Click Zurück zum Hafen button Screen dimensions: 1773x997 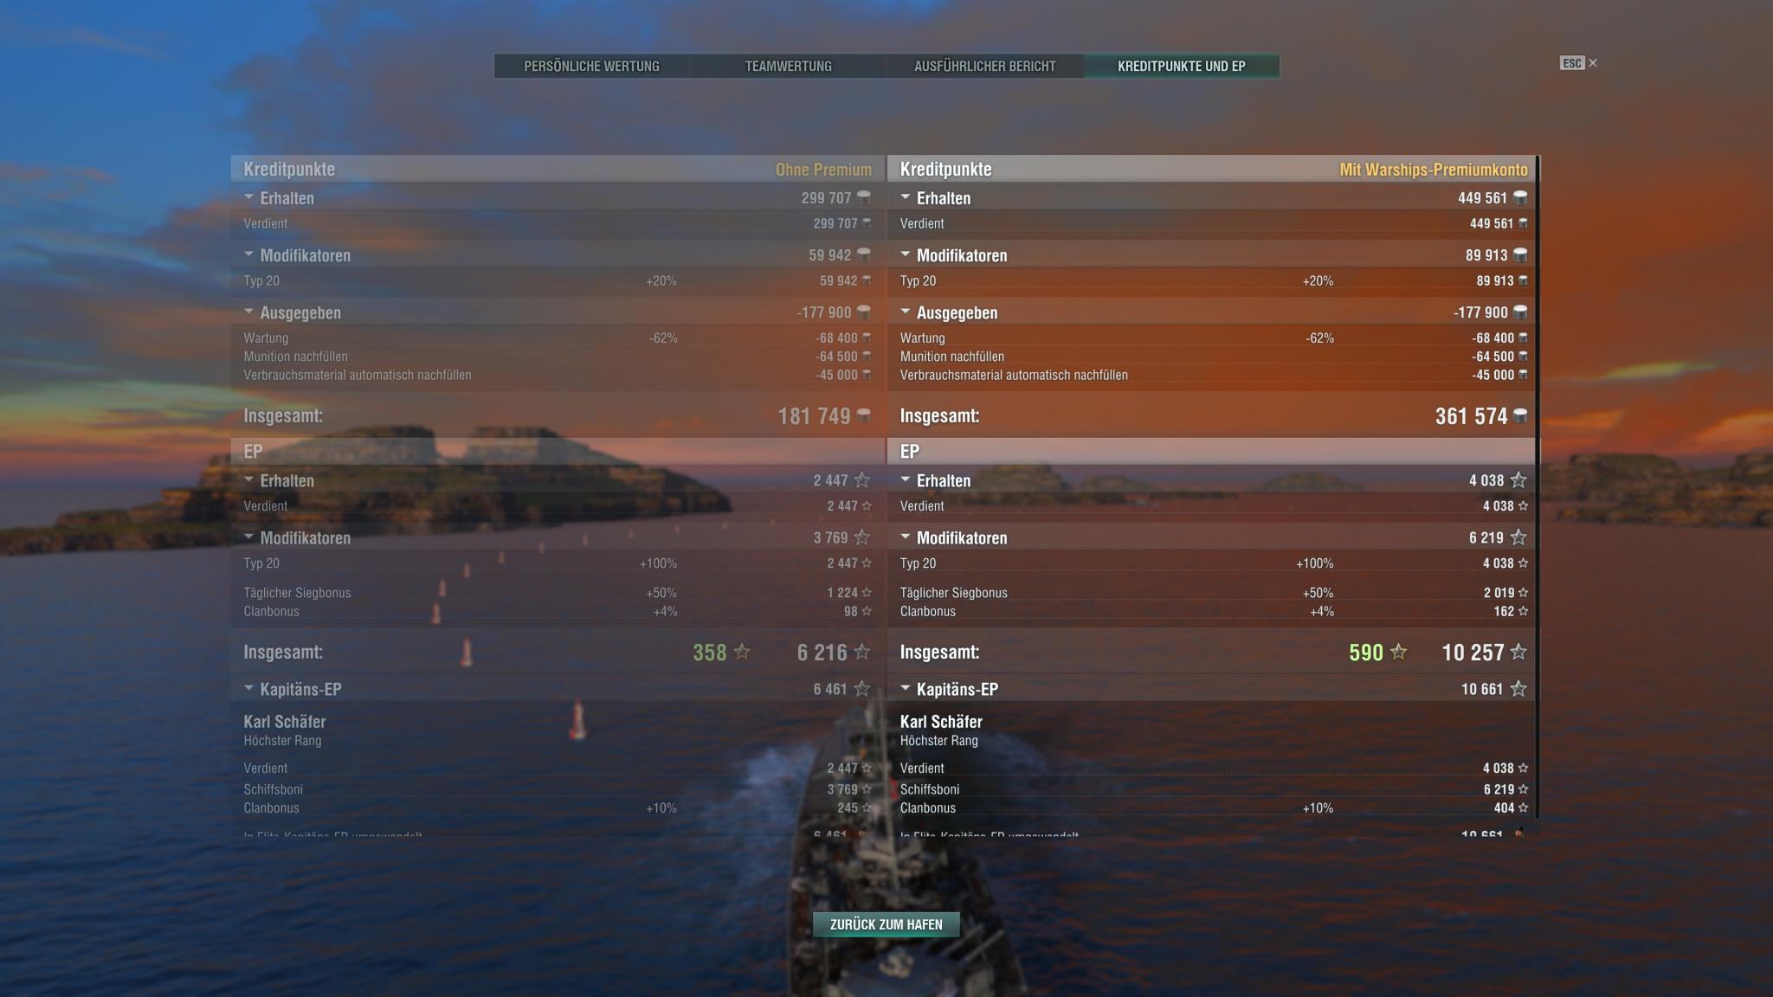(886, 924)
